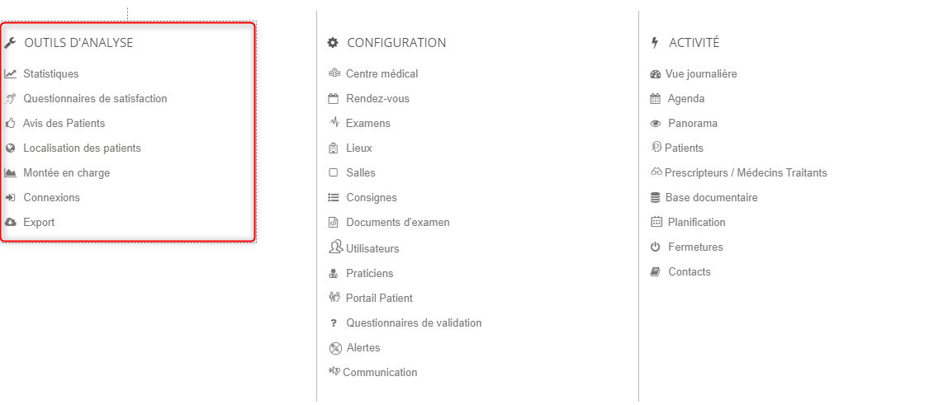This screenshot has width=929, height=405.
Task: Click the thumbs-up icon beside Avis des Patients
Action: coord(10,124)
